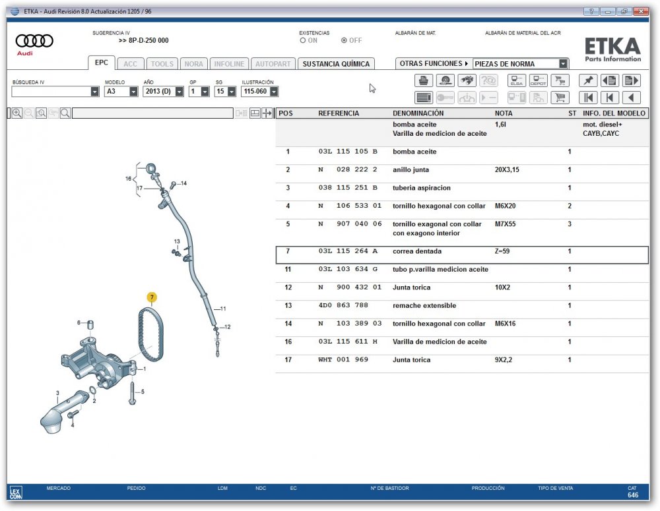Screen dimensions: 660x511
Task: Click the list view lines icon
Action: point(424,98)
